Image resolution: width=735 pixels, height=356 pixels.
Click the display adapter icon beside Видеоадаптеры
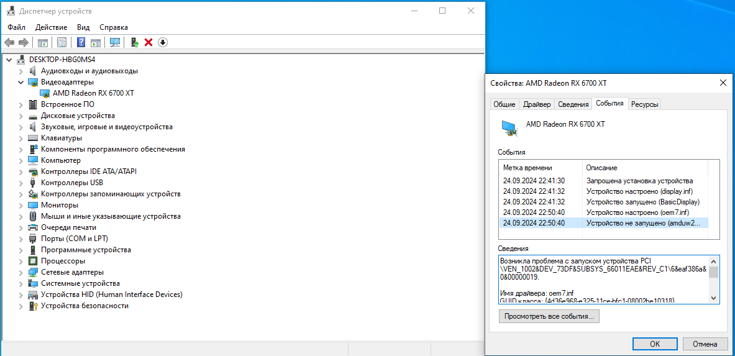pyautogui.click(x=34, y=82)
